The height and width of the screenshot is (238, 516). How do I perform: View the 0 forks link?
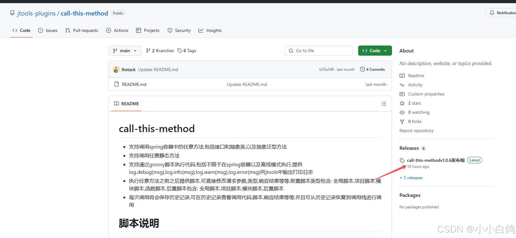pos(411,121)
